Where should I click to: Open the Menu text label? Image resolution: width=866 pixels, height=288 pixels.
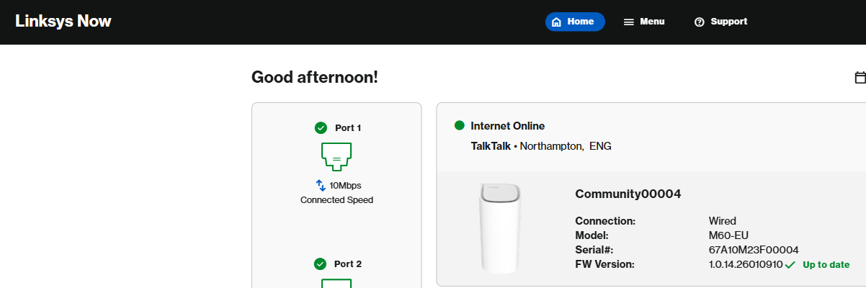click(x=652, y=22)
